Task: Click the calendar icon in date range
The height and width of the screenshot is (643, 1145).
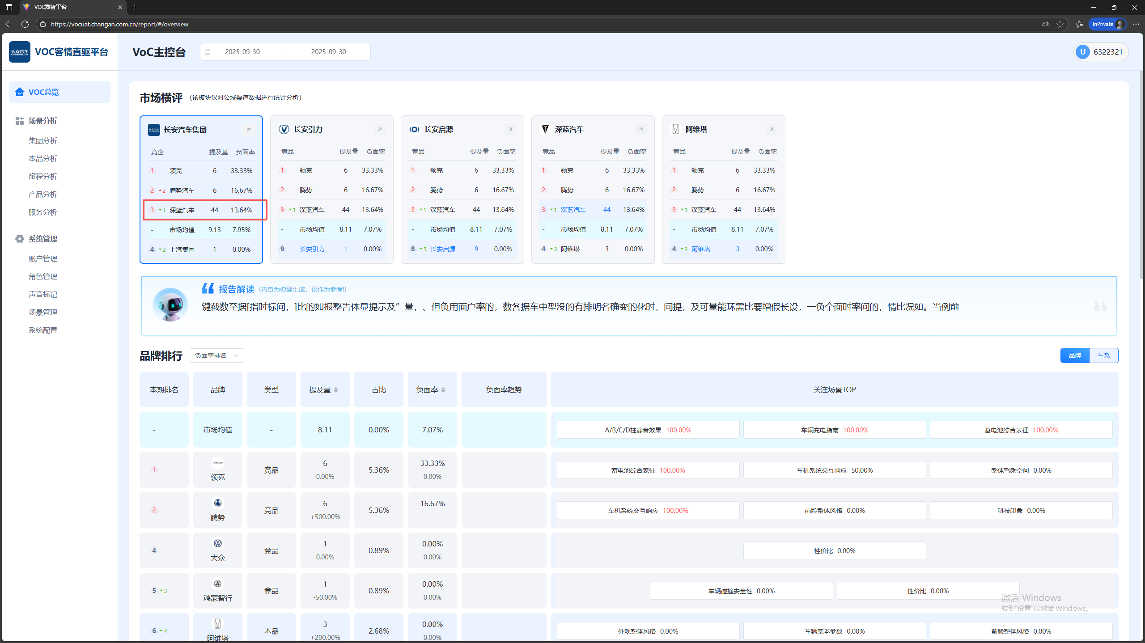Action: [208, 52]
